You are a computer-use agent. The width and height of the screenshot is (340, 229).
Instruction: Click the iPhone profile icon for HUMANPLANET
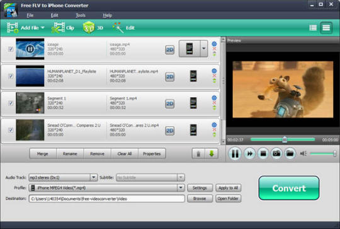coord(193,76)
